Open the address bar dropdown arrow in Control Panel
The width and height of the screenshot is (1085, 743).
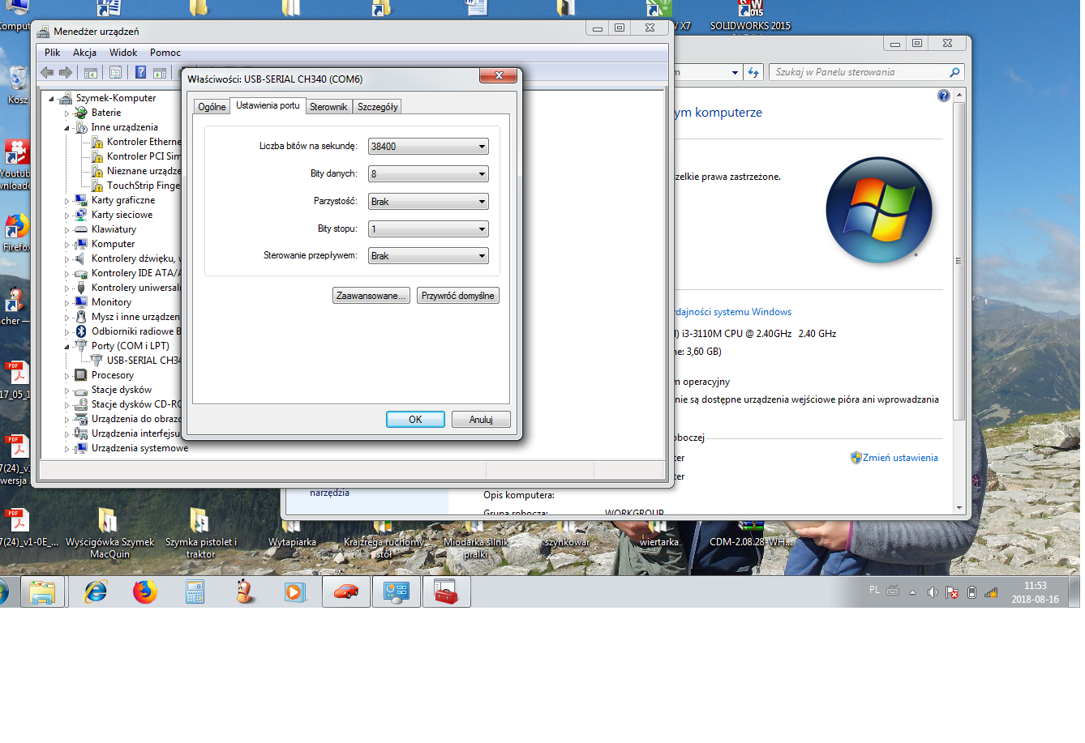click(x=735, y=72)
